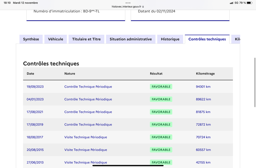Open the Synthèse tab

click(x=31, y=39)
